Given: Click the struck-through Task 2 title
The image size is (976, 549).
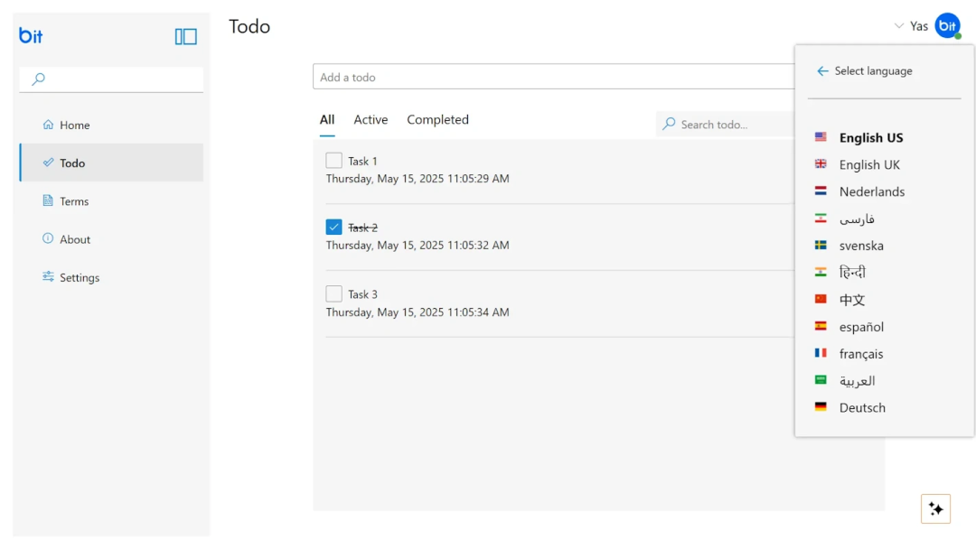Looking at the screenshot, I should [x=362, y=228].
